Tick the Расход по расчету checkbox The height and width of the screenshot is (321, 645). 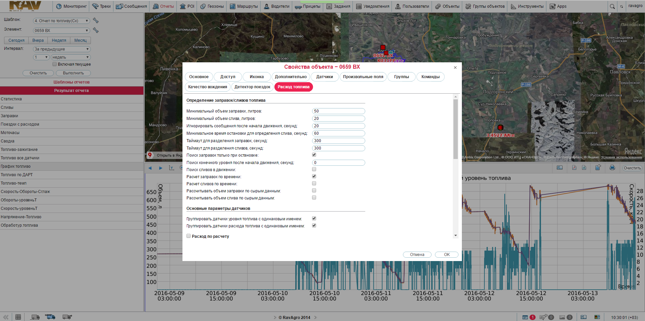pyautogui.click(x=189, y=236)
